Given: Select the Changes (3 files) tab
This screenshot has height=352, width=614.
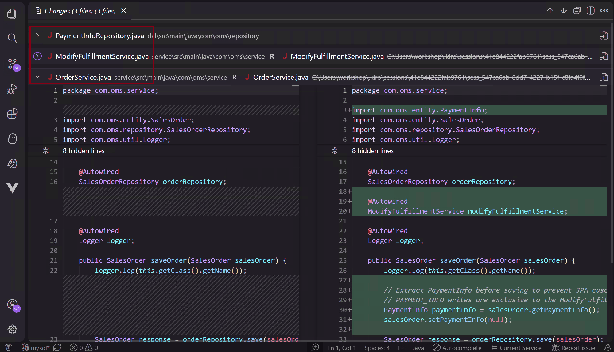Looking at the screenshot, I should pyautogui.click(x=80, y=11).
